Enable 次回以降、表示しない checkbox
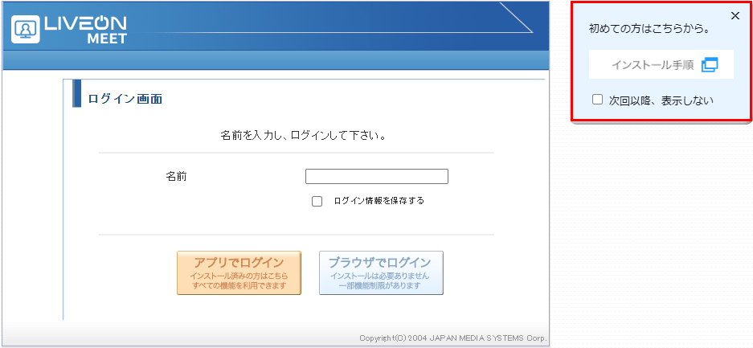The width and height of the screenshot is (753, 348). [x=597, y=100]
